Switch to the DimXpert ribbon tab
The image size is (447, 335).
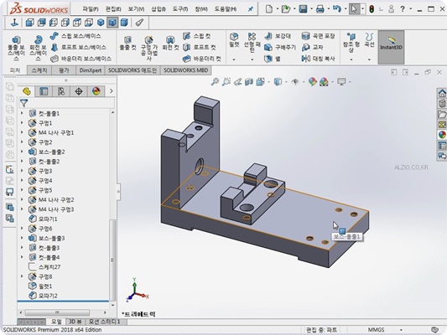click(x=91, y=70)
